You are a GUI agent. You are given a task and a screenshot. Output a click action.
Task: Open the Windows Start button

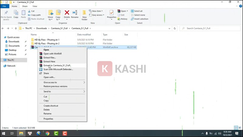3,133
